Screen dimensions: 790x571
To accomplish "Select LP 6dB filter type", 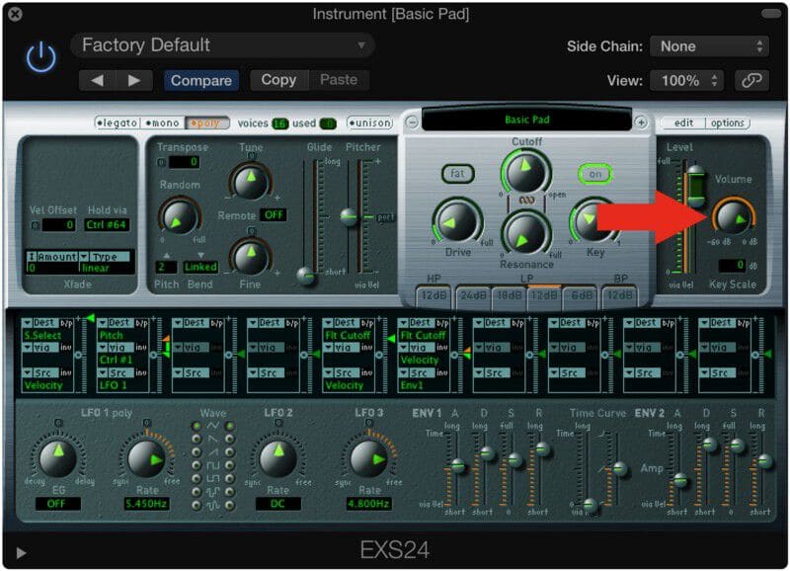I will pos(582,295).
